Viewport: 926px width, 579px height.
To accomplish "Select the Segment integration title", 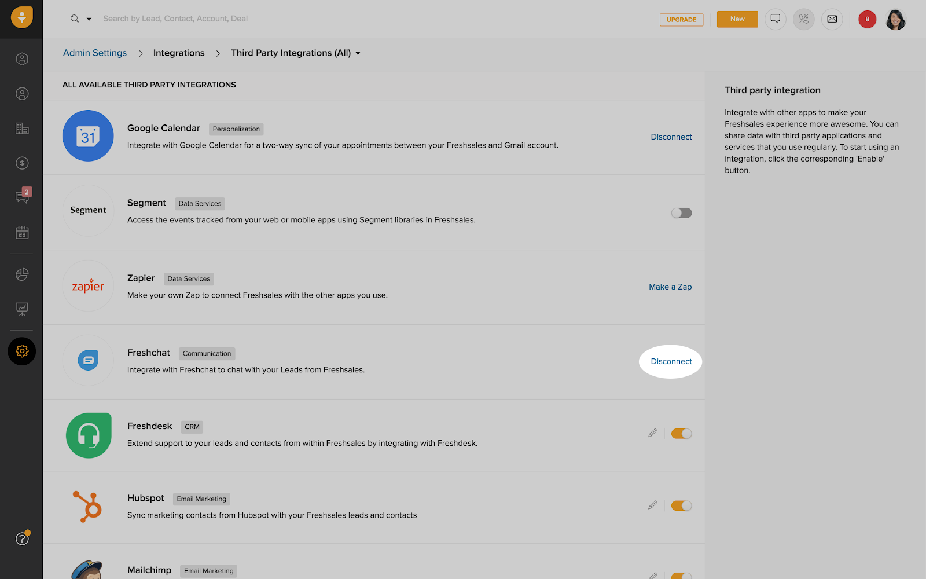I will tap(146, 203).
